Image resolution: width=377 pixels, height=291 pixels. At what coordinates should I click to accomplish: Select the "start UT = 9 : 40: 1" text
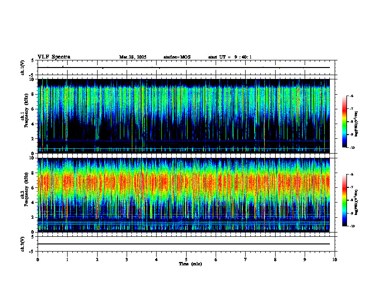point(230,57)
